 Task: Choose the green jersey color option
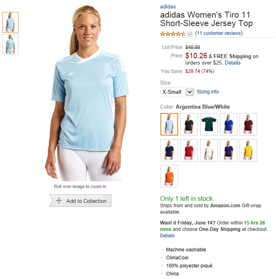(x=209, y=124)
